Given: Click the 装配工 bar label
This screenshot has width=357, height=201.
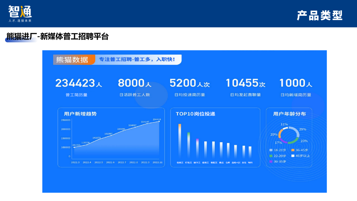Looking at the screenshot, I should (214, 163).
